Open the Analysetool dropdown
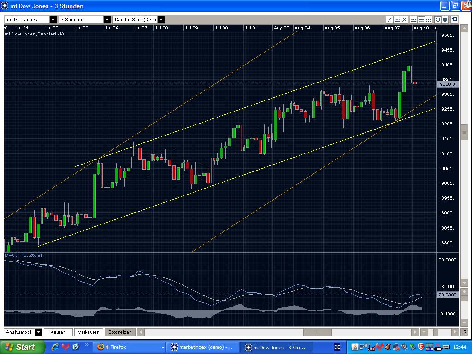The width and height of the screenshot is (472, 354). (23, 332)
